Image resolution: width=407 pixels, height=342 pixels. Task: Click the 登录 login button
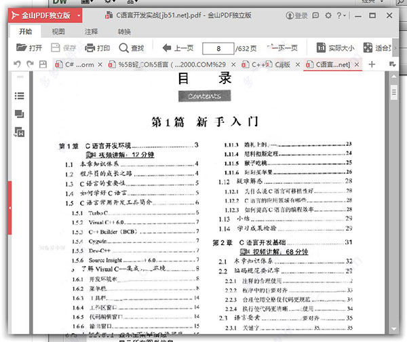[296, 16]
